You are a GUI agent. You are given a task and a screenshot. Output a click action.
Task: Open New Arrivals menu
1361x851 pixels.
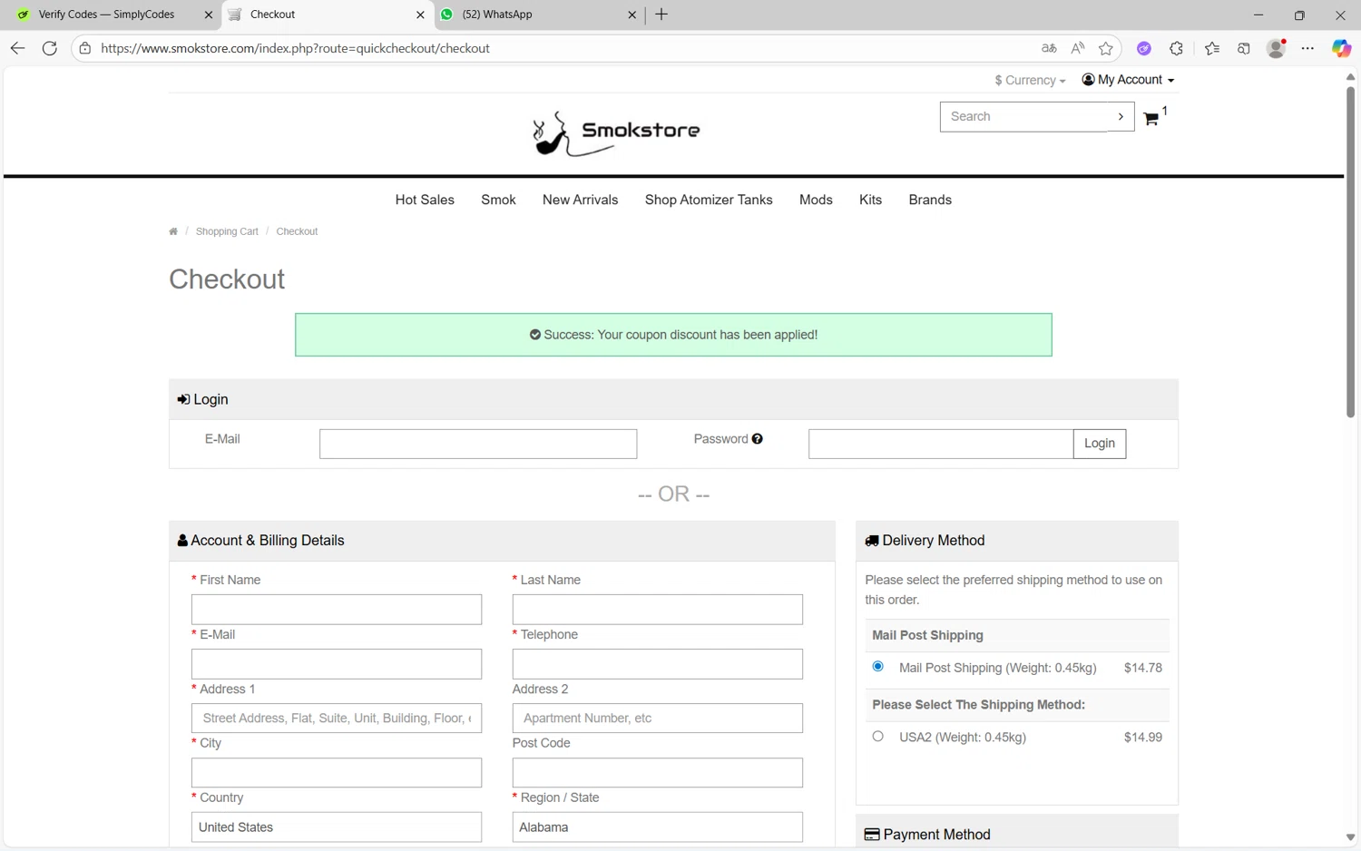[x=580, y=200]
